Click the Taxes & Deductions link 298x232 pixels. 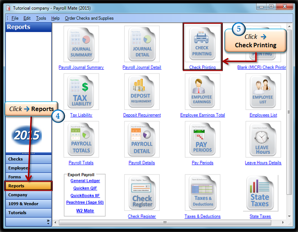[202, 216]
